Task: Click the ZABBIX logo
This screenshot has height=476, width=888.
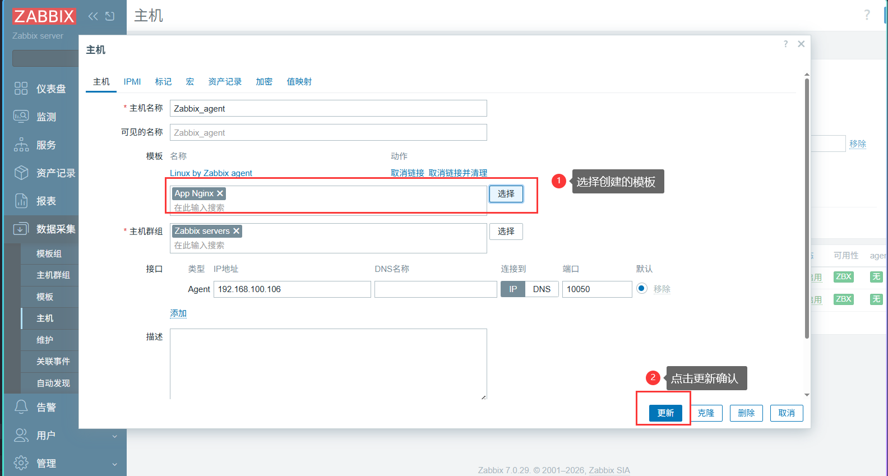Action: 44,16
